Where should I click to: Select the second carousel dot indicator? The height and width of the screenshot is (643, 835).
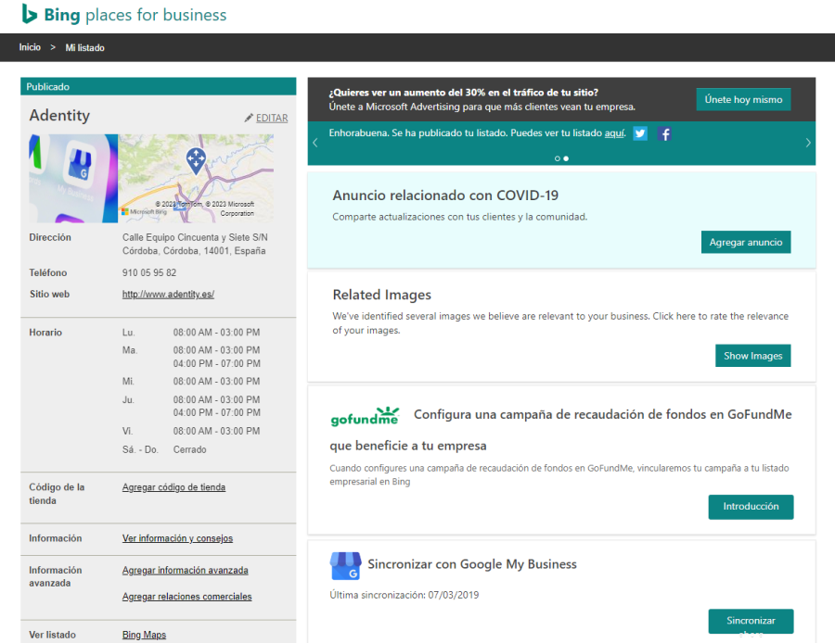click(x=566, y=158)
